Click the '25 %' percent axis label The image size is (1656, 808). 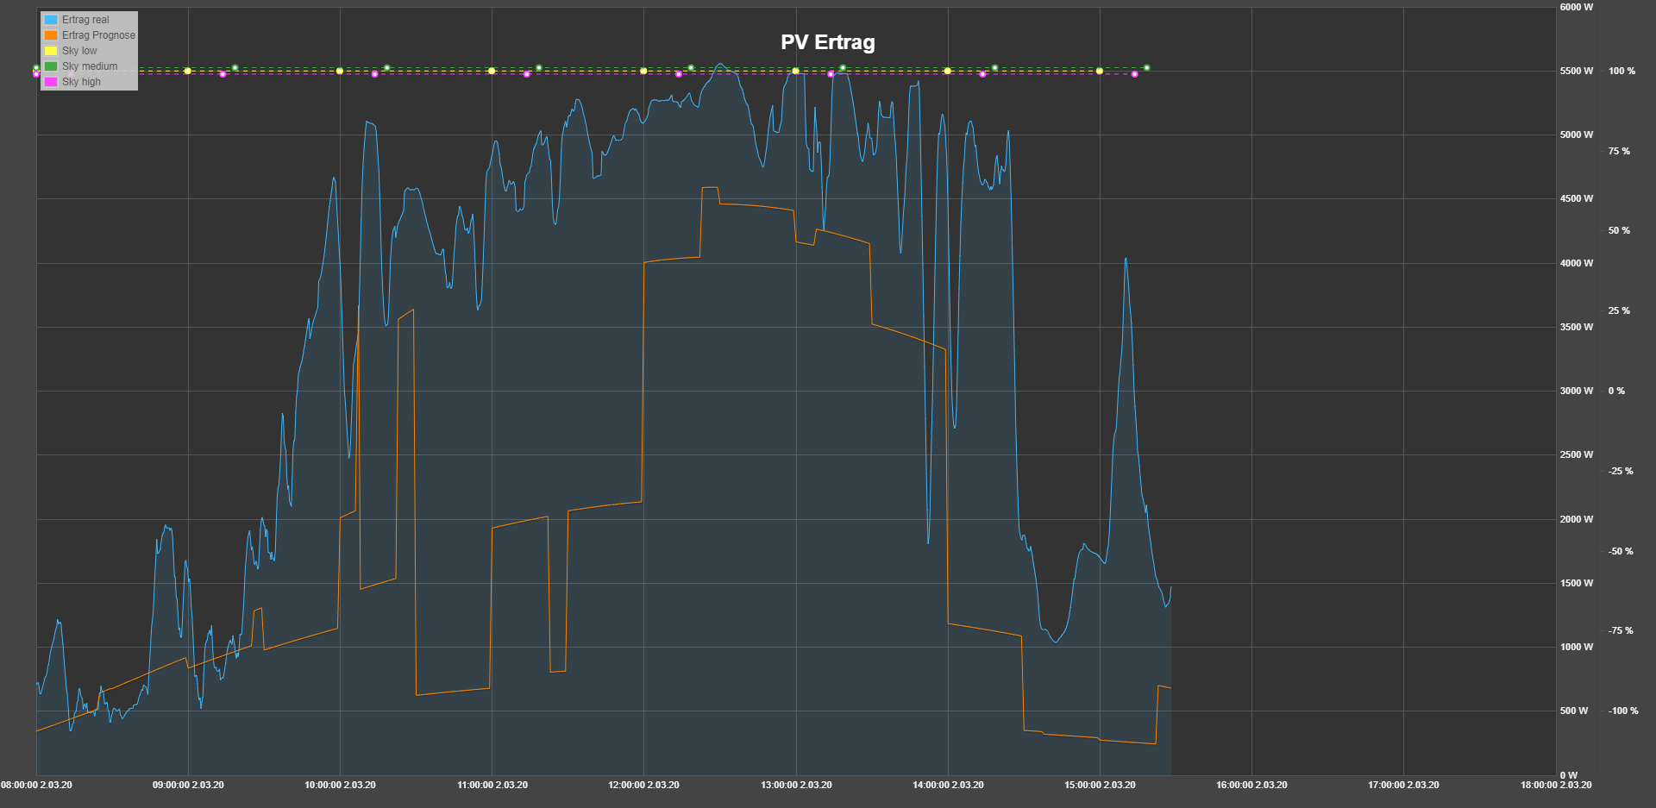[x=1619, y=310]
